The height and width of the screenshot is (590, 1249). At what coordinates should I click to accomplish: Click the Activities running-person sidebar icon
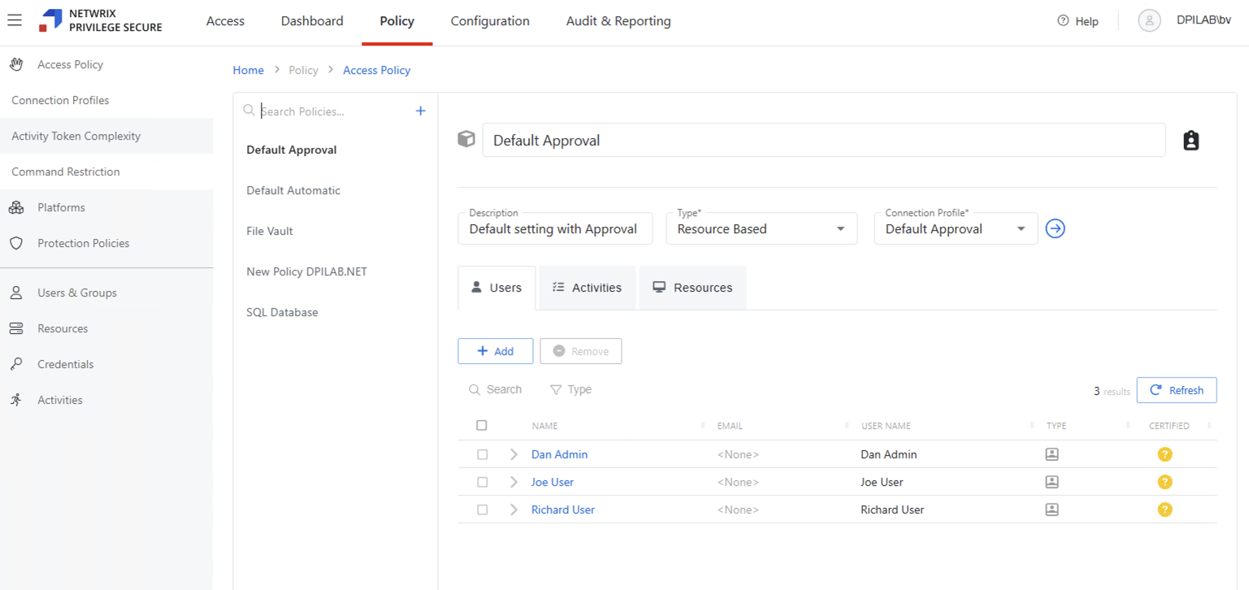(x=16, y=399)
